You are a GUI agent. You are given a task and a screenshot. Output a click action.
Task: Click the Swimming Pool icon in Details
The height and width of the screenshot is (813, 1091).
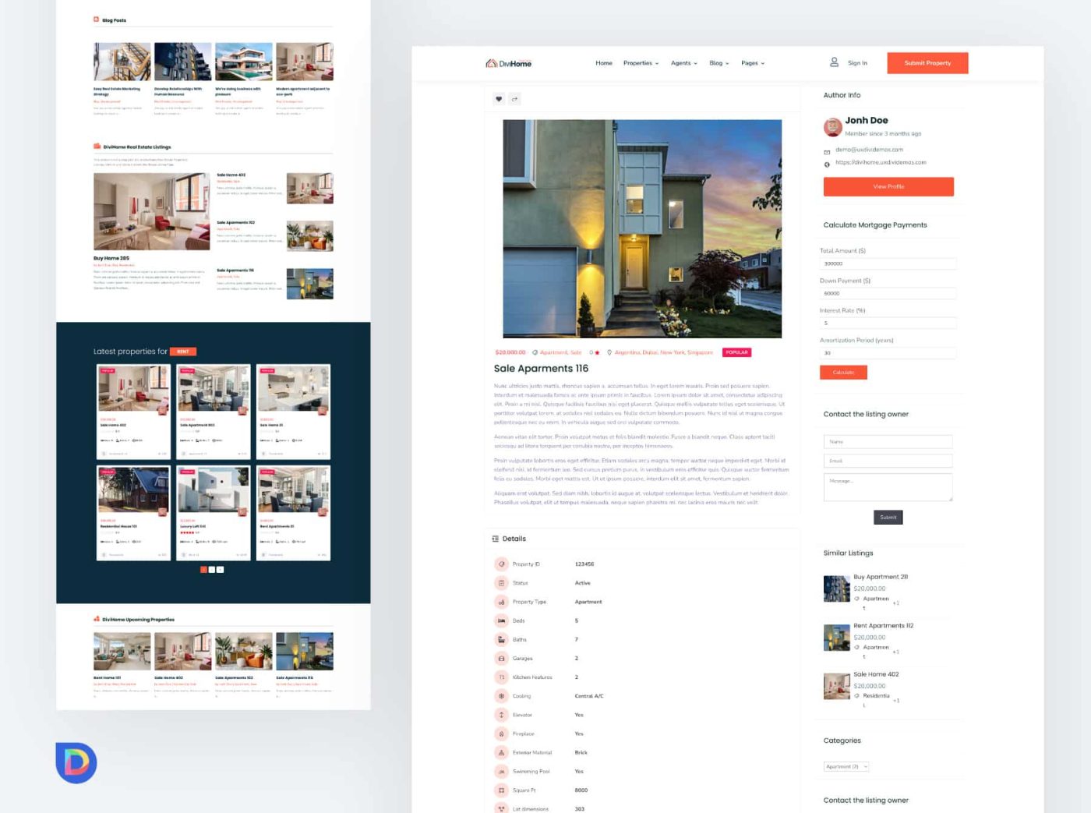click(x=501, y=772)
